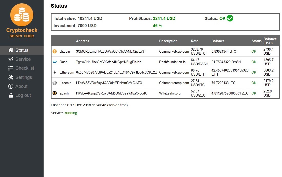Click the Balance (USD) column header
The width and height of the screenshot is (282, 177).
tap(270, 41)
